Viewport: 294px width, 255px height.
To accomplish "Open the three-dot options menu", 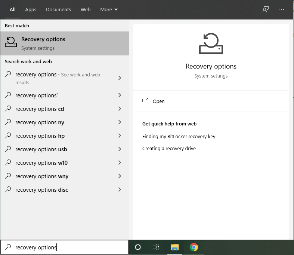I will coord(281,9).
